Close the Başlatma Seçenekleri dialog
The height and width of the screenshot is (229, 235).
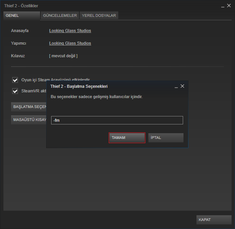click(182, 86)
